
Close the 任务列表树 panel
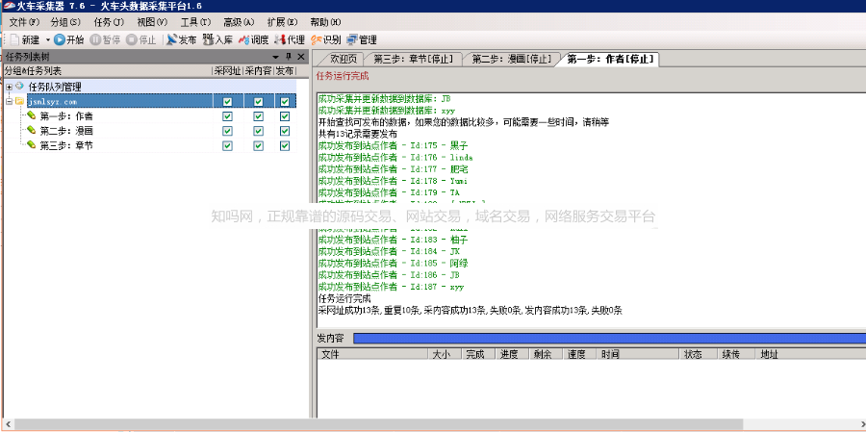point(301,57)
